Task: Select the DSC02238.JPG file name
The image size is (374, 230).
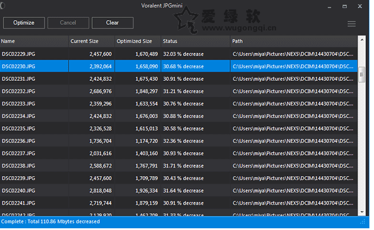Action: pos(18,166)
